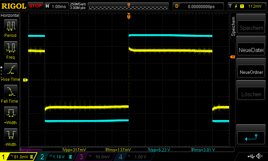Click the orange trigger position marker at top
The width and height of the screenshot is (268, 161).
[x=129, y=16]
